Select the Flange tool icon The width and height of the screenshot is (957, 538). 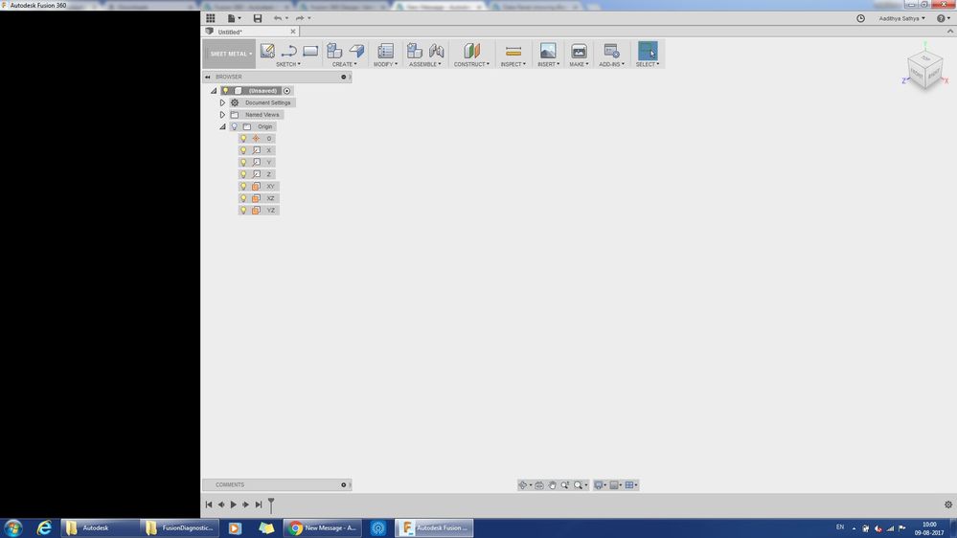(356, 51)
